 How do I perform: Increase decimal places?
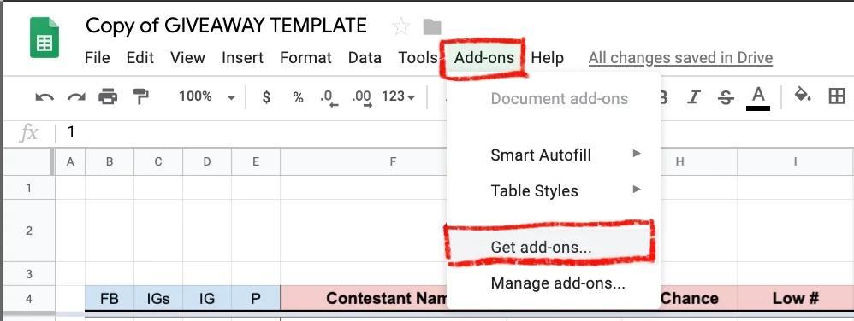(362, 98)
